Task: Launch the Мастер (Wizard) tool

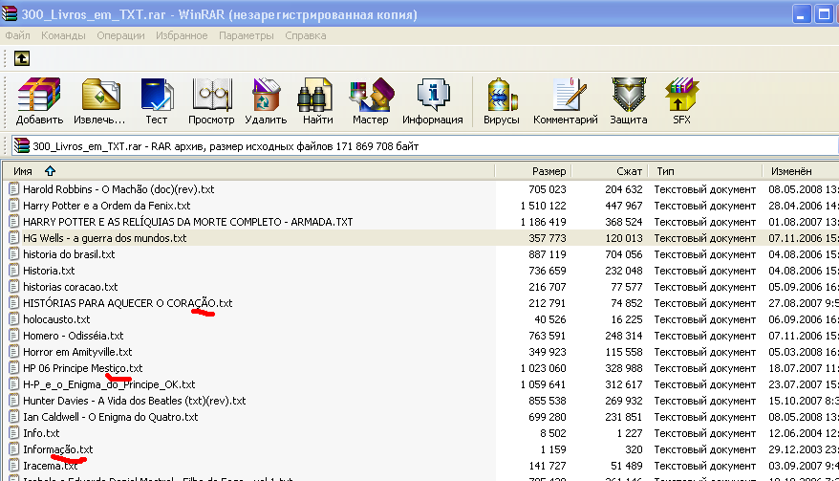Action: click(370, 101)
